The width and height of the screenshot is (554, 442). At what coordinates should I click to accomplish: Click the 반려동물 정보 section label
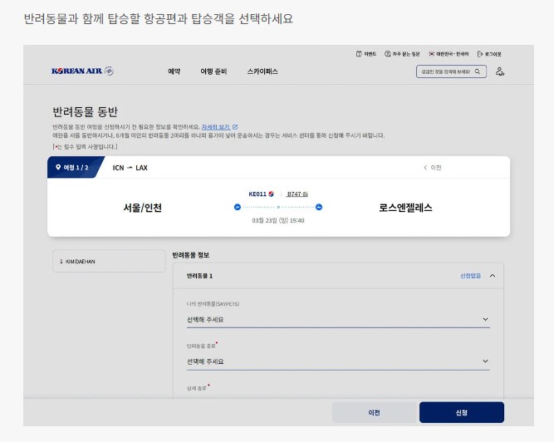click(191, 255)
